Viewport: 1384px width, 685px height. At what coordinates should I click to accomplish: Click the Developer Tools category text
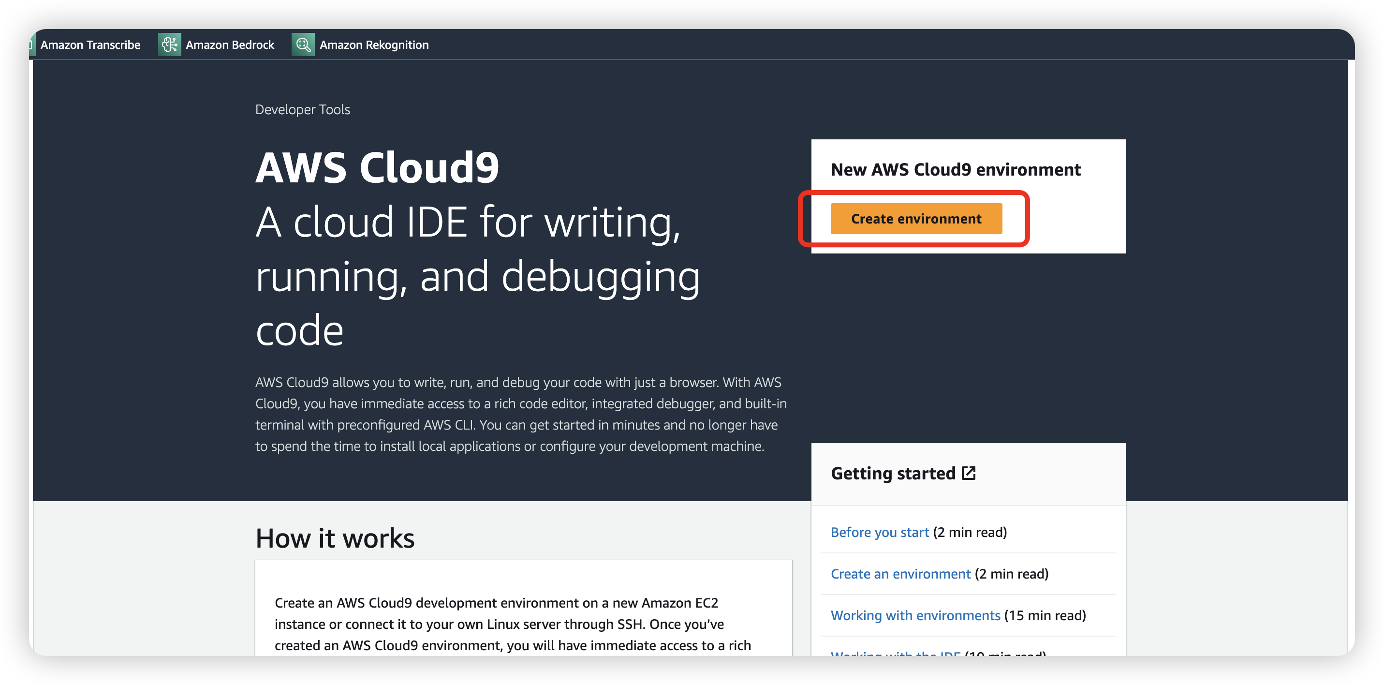pos(303,110)
